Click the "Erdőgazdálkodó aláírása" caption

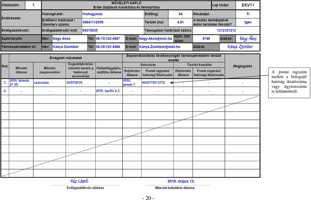click(x=85, y=188)
